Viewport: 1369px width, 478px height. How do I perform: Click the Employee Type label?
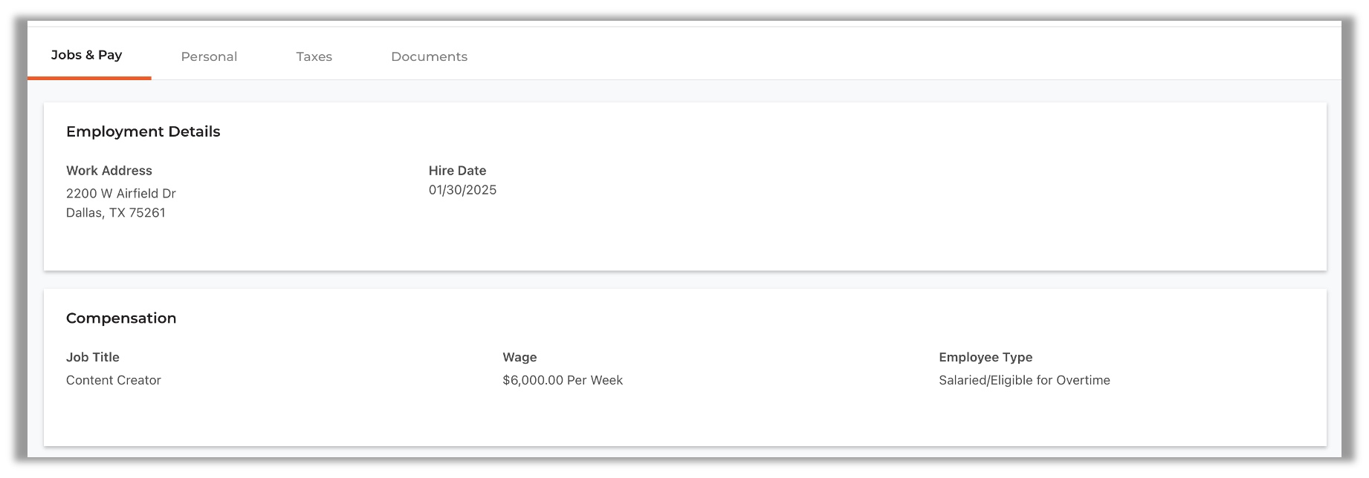(986, 357)
